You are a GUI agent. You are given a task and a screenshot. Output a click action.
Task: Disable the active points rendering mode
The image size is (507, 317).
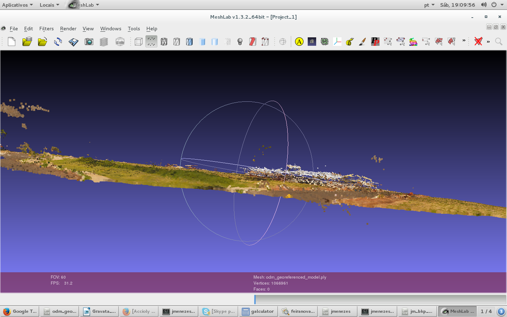[151, 42]
